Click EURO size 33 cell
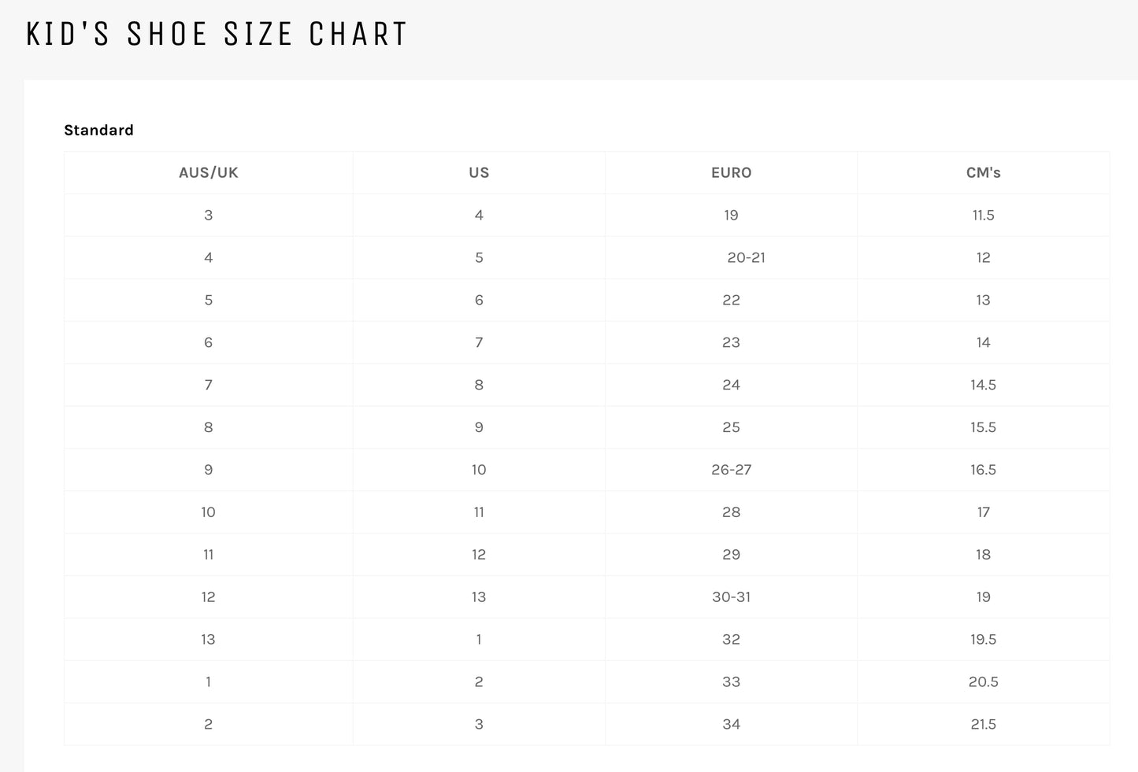This screenshot has width=1138, height=772. (x=731, y=682)
